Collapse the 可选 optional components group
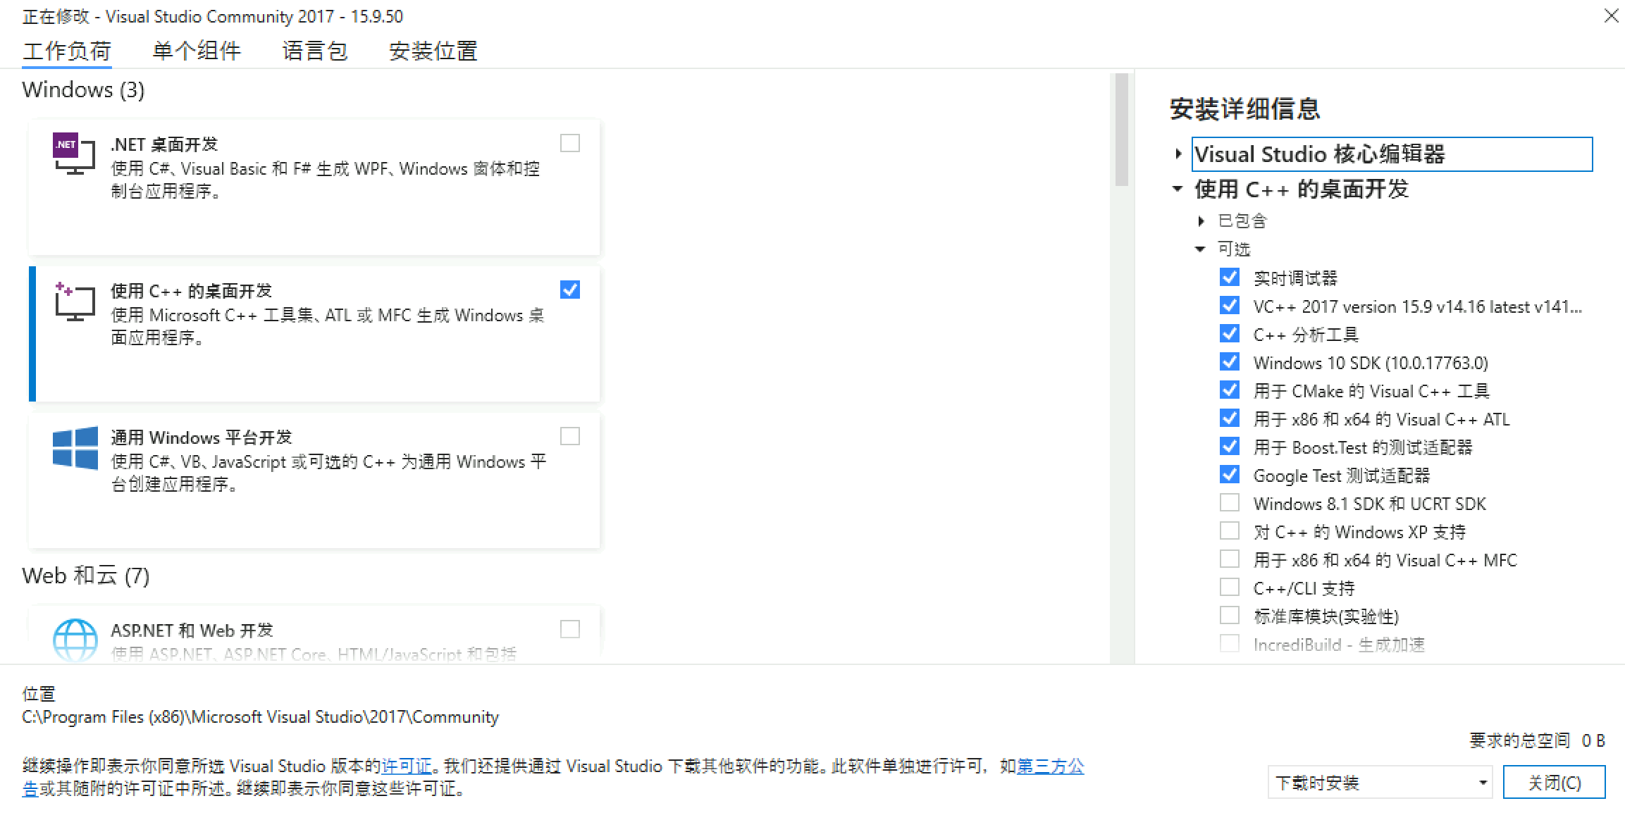This screenshot has width=1625, height=820. coord(1201,249)
